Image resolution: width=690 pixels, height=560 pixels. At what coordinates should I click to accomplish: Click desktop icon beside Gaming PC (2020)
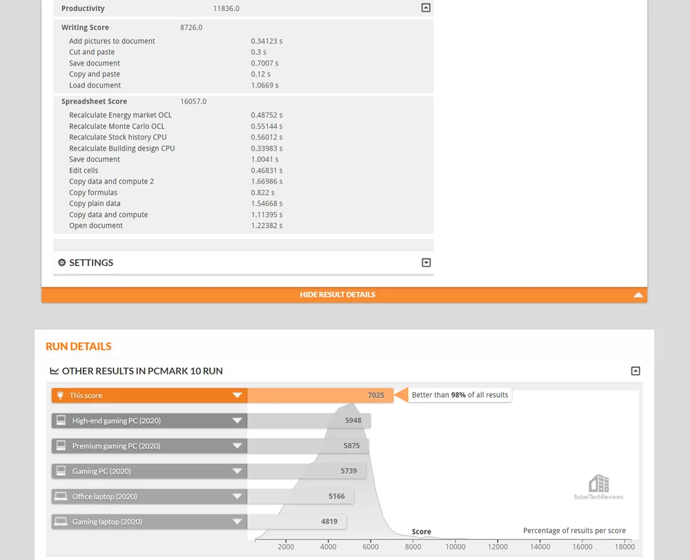click(61, 471)
